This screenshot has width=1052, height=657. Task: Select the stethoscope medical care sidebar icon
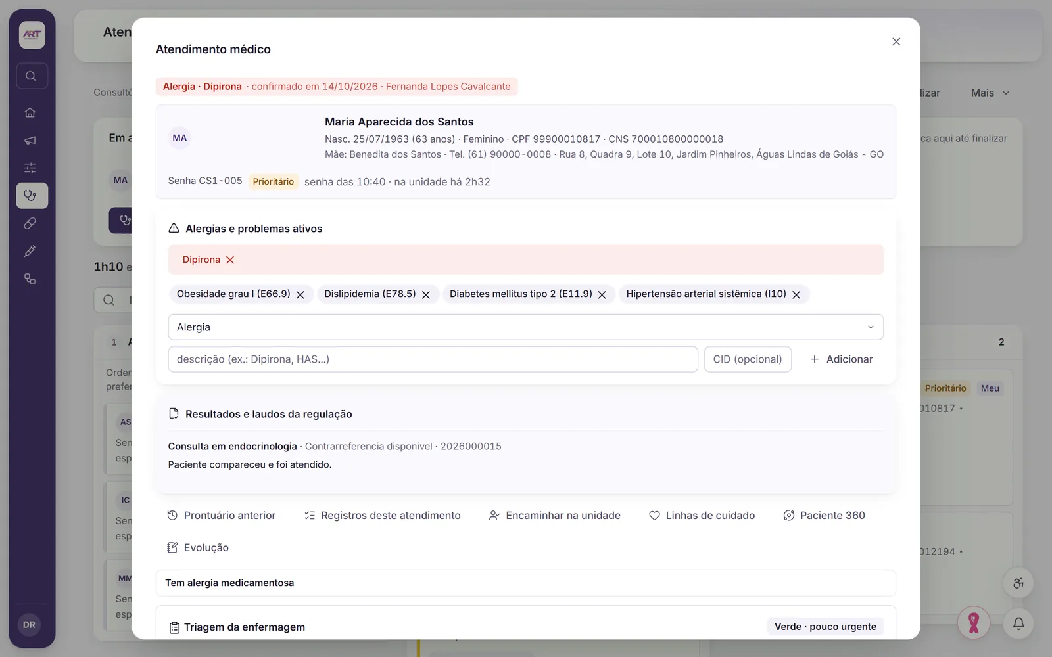tap(30, 196)
